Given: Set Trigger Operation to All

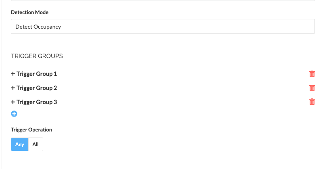Looking at the screenshot, I should click(x=35, y=144).
